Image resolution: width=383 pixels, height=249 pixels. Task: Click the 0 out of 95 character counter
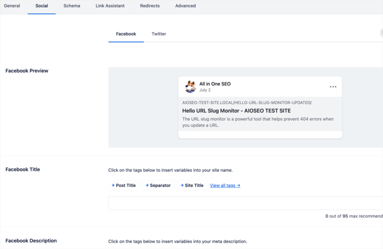(x=354, y=216)
